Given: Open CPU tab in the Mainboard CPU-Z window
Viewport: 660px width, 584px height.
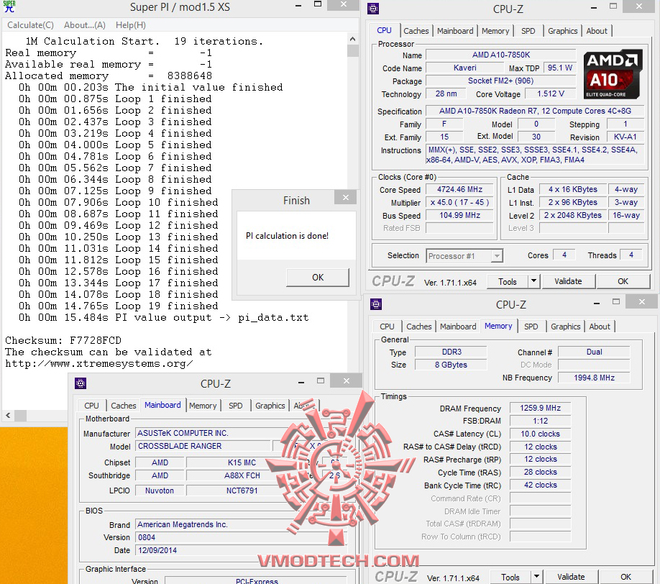Looking at the screenshot, I should tap(91, 406).
